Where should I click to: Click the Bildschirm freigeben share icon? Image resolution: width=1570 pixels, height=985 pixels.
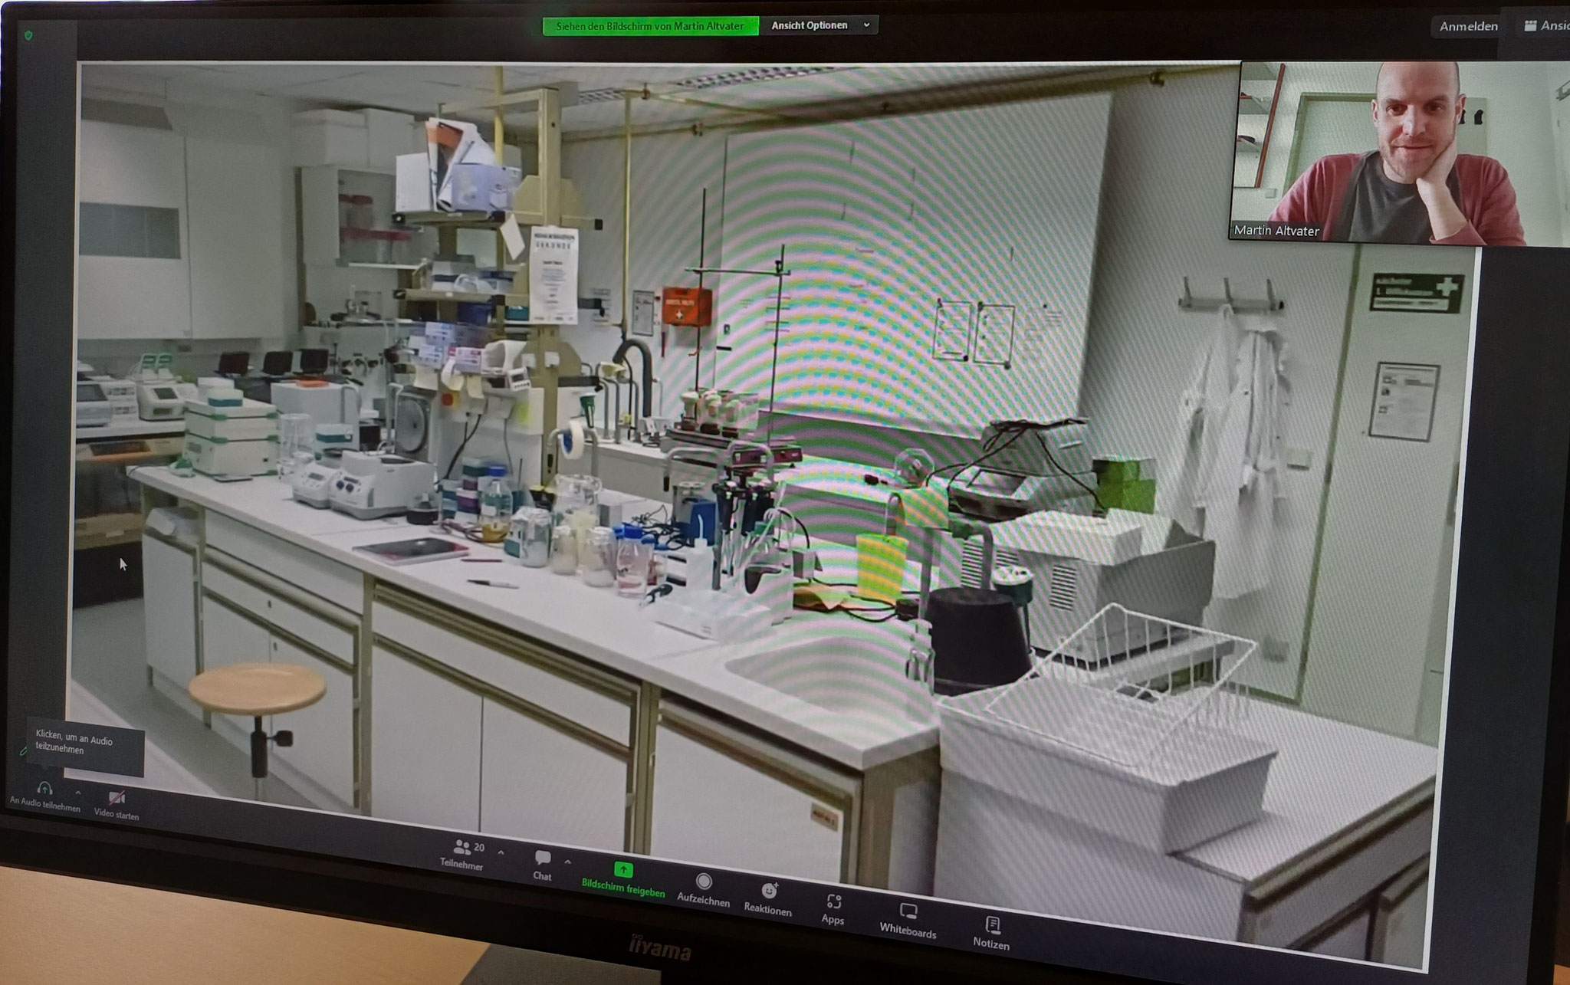(623, 870)
